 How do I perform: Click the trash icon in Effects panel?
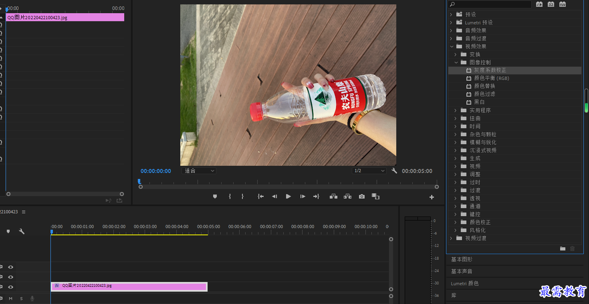coord(572,248)
